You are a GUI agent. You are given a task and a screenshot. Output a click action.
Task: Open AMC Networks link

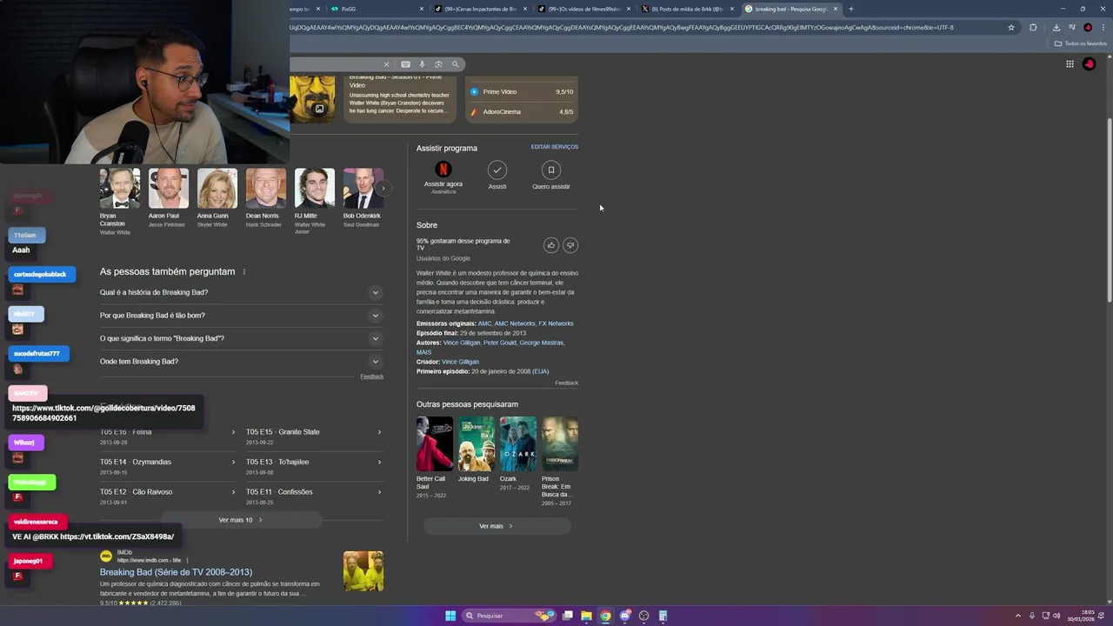(515, 323)
